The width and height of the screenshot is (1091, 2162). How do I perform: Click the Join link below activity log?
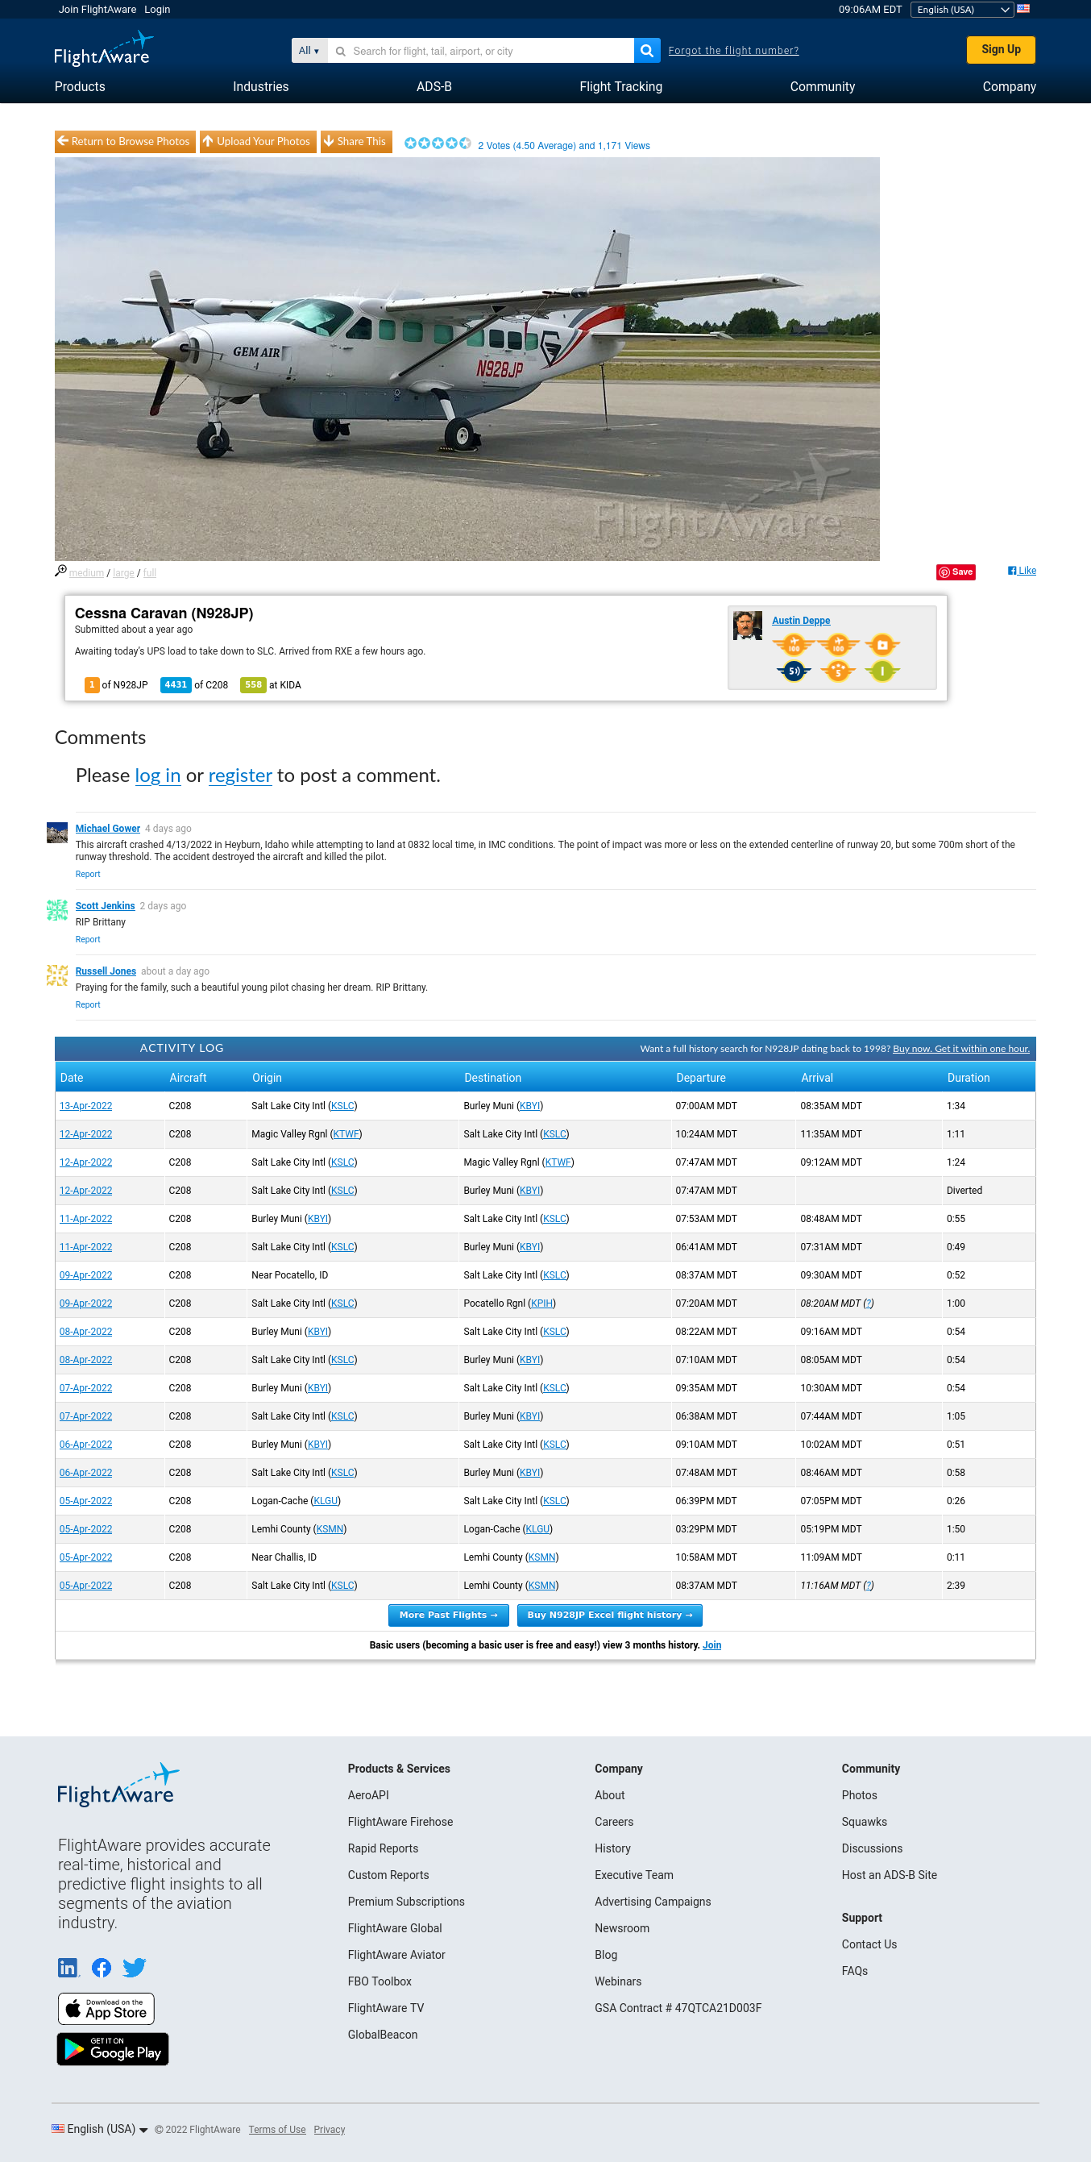click(x=711, y=1645)
